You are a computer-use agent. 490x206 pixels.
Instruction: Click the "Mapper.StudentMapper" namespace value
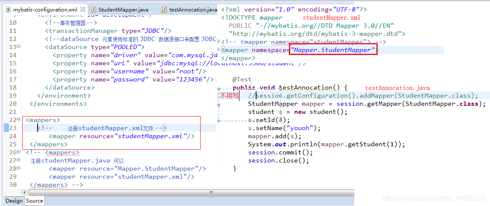click(333, 50)
